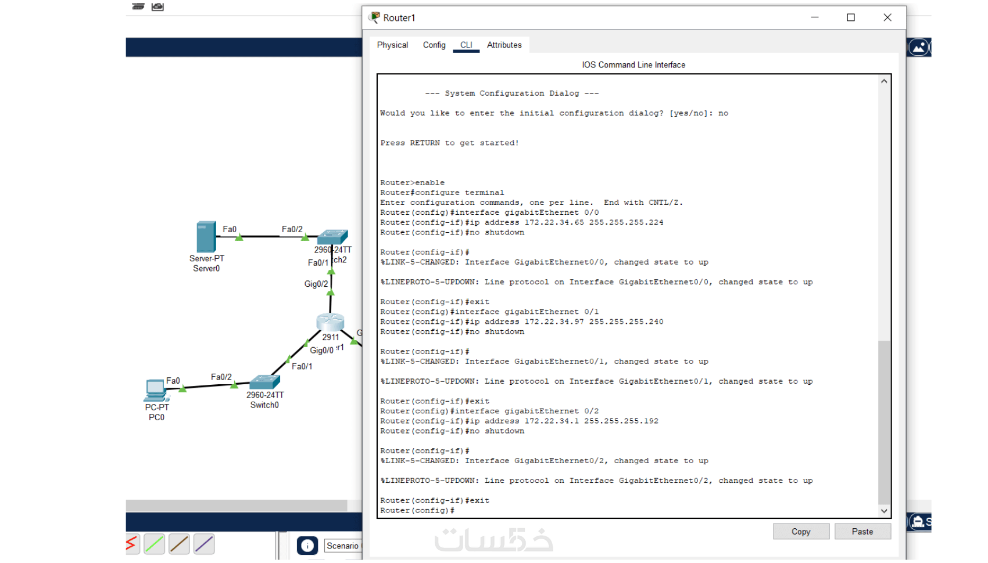Click the 'IOS Command Line Interface' heading

633,65
